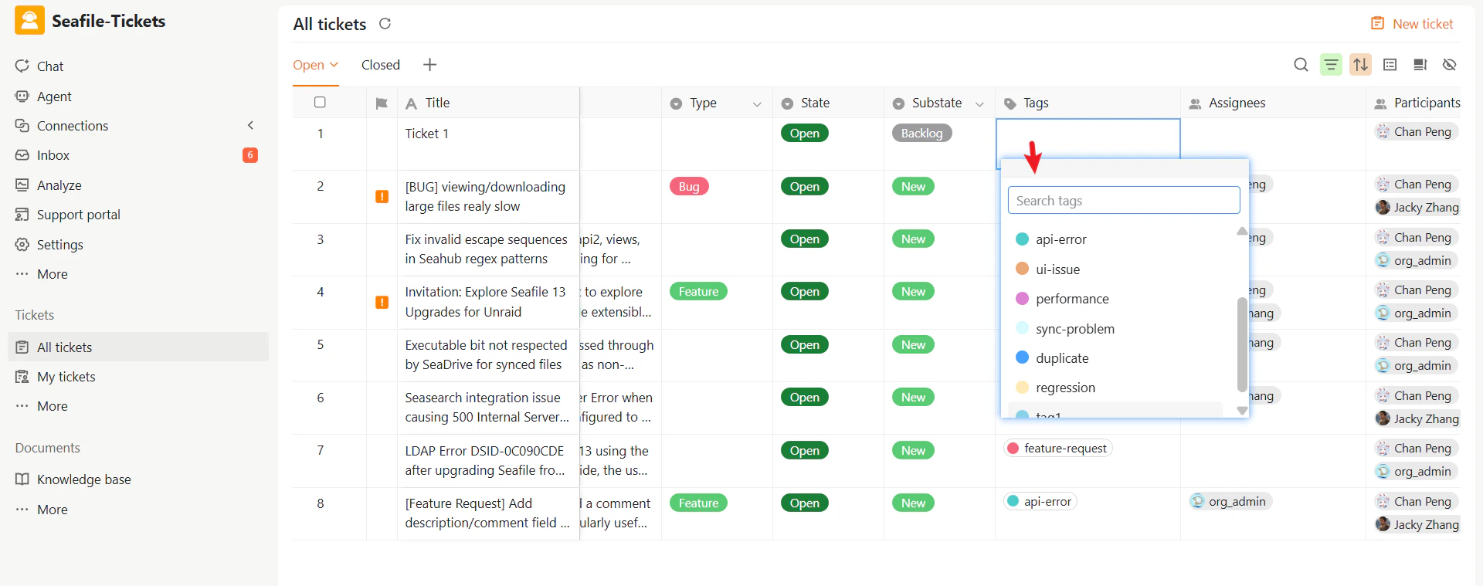This screenshot has height=586, width=1483.
Task: Click Chan Peng participant on Ticket 1
Action: [1415, 132]
